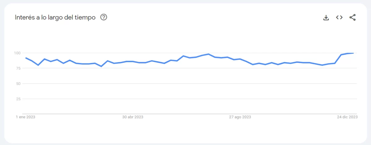Click the 50 label on the y-axis
This screenshot has height=145, width=371.
coord(18,84)
